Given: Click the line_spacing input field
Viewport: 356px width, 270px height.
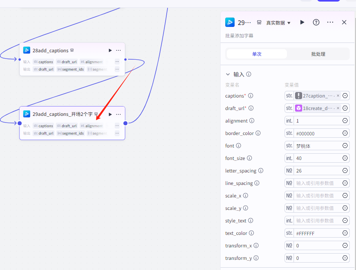Looking at the screenshot, I should (317, 183).
